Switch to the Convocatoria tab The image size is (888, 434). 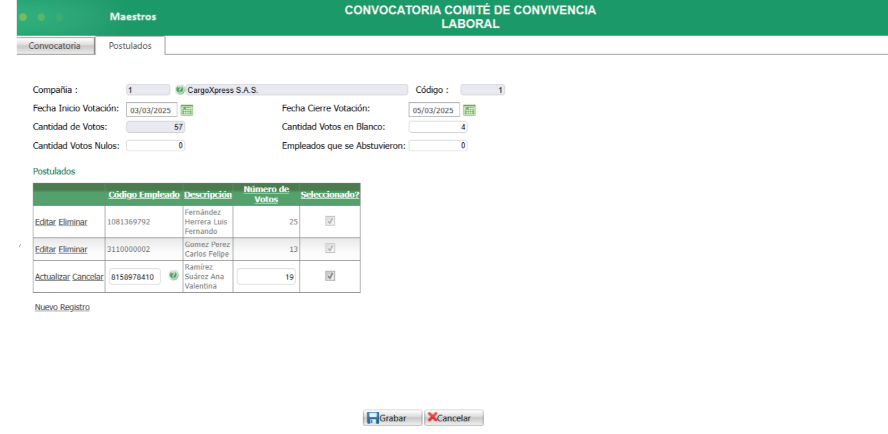pos(54,46)
